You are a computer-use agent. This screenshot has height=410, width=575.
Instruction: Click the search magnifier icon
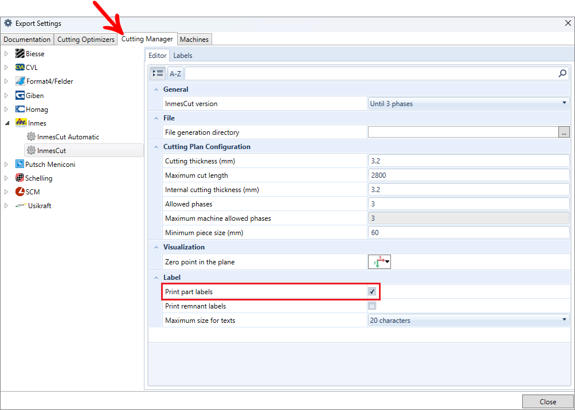point(562,74)
